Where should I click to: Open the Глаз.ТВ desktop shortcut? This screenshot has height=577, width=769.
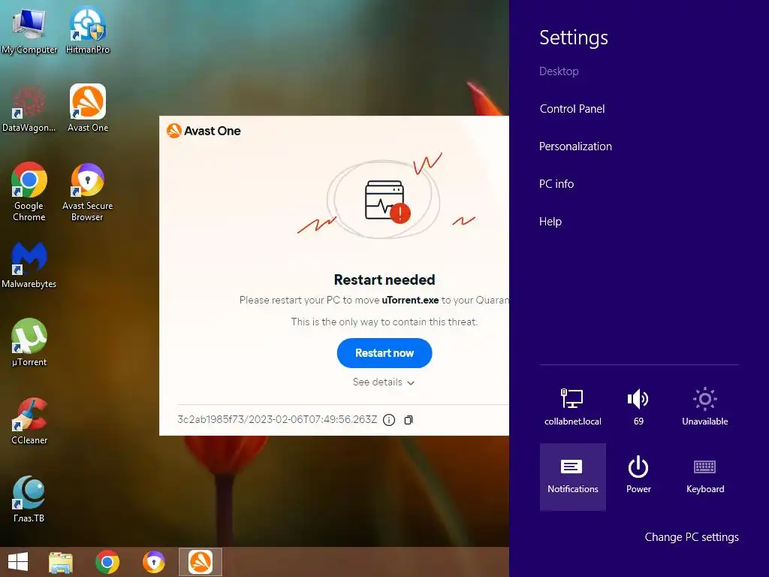(29, 499)
